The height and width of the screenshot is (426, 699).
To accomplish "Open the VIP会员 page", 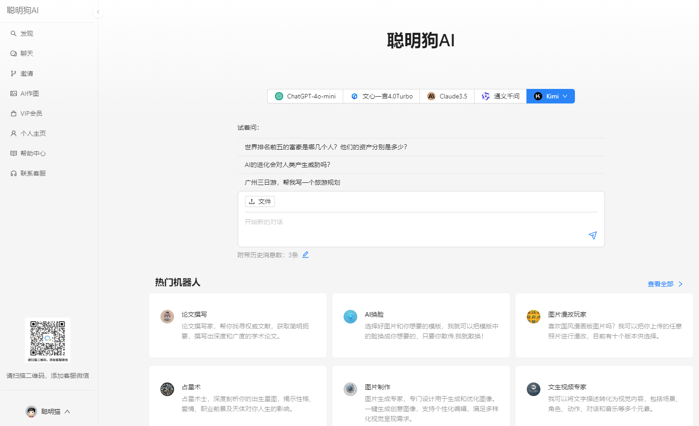I will click(x=31, y=113).
